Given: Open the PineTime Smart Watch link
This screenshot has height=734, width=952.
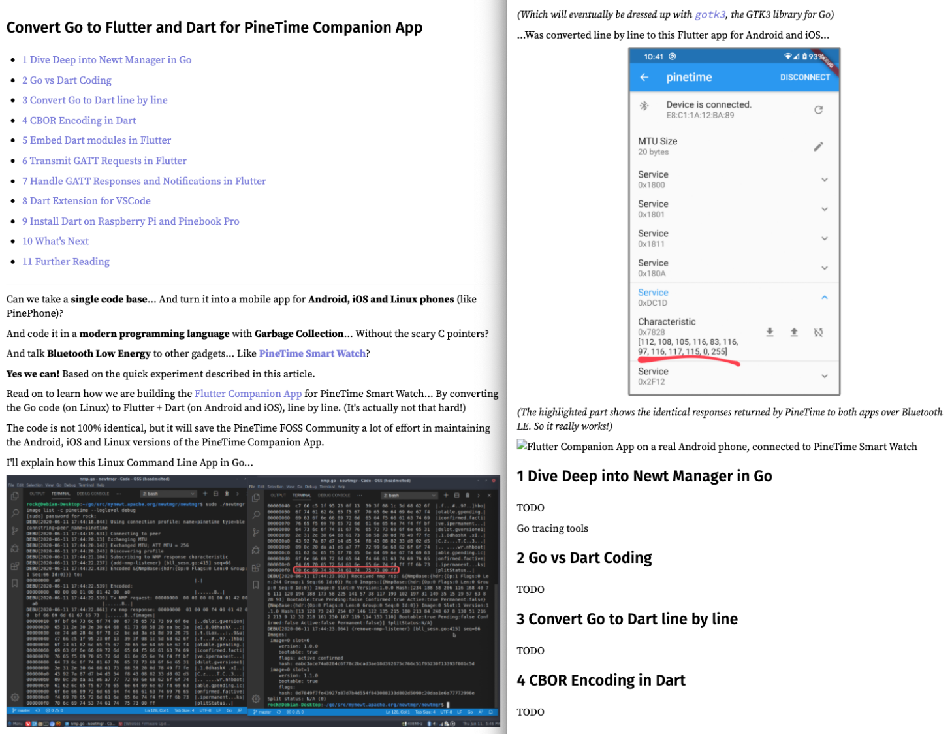Looking at the screenshot, I should click(312, 353).
